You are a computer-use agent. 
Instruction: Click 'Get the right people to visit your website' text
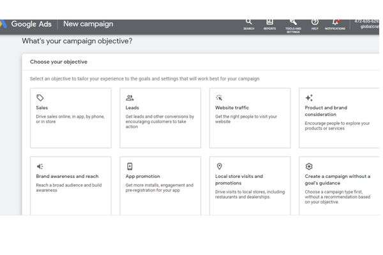246,119
